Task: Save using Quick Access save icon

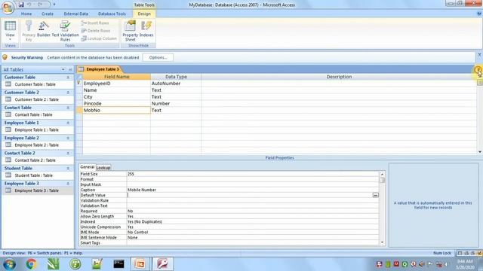Action: (x=21, y=5)
